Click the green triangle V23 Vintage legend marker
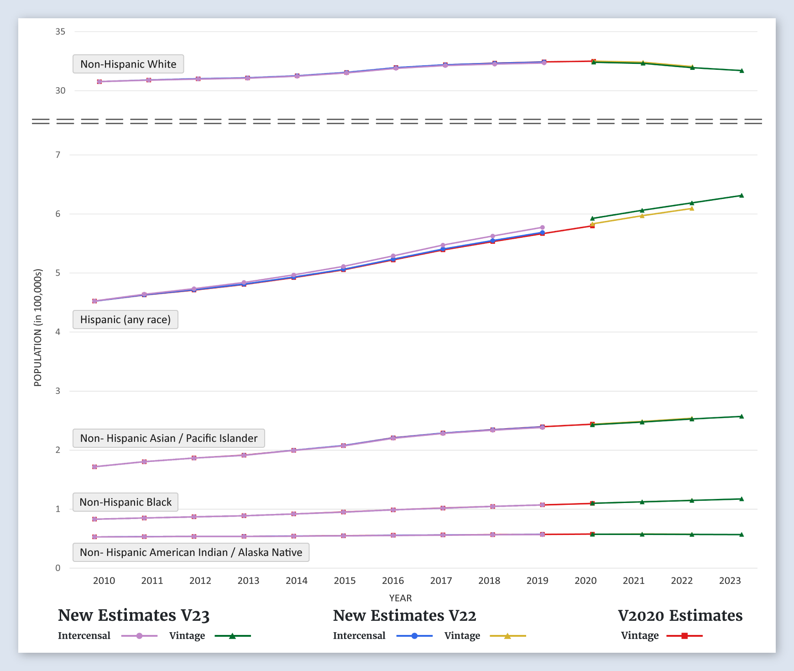The height and width of the screenshot is (671, 794). (232, 636)
